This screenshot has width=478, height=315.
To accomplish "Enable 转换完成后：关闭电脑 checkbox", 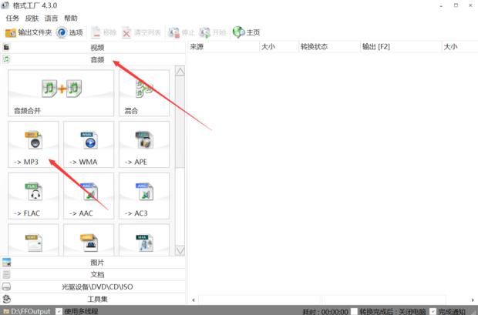I will [355, 311].
